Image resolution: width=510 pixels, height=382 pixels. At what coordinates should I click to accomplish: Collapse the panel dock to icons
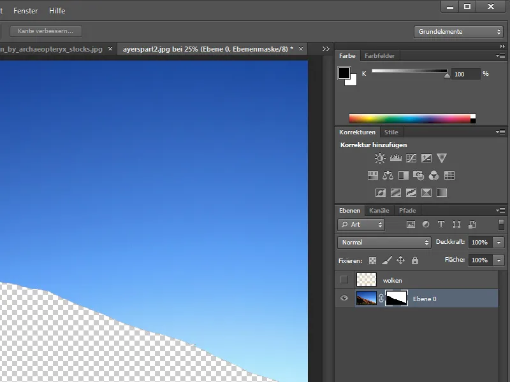click(x=502, y=46)
